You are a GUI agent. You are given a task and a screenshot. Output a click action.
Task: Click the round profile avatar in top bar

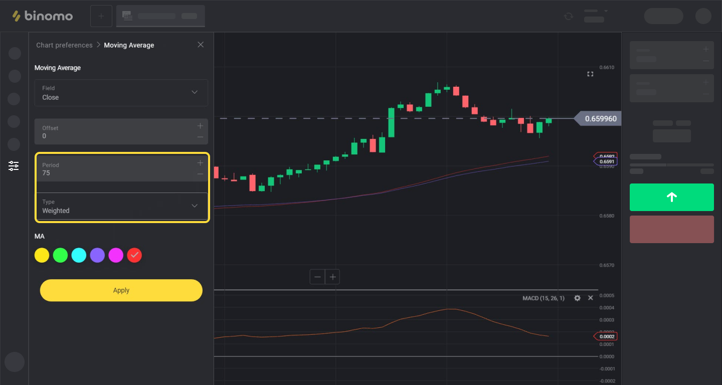coord(703,16)
